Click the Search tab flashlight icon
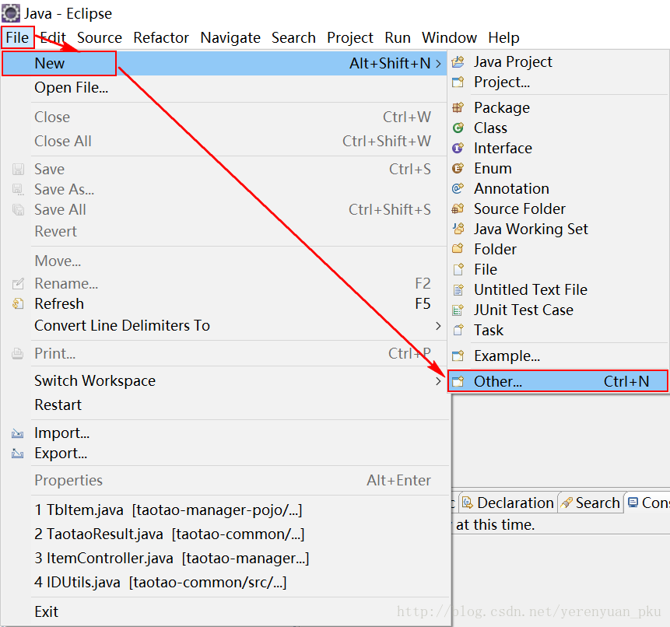 (x=567, y=503)
